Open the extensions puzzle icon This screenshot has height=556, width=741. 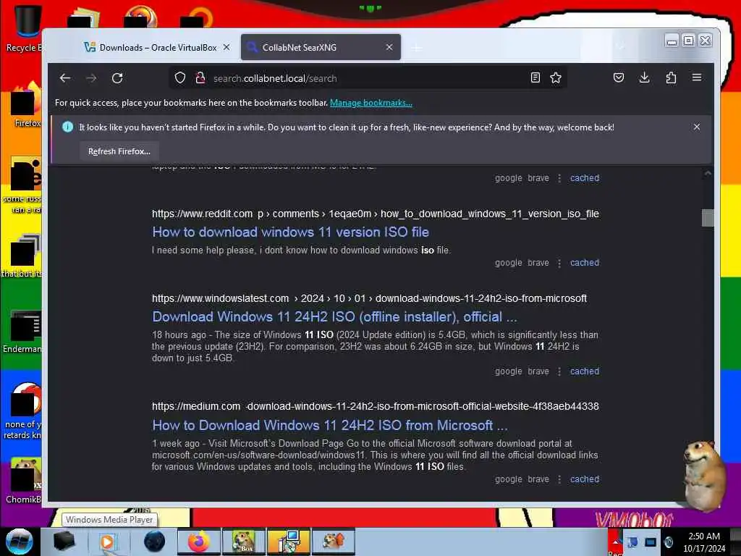tap(671, 77)
